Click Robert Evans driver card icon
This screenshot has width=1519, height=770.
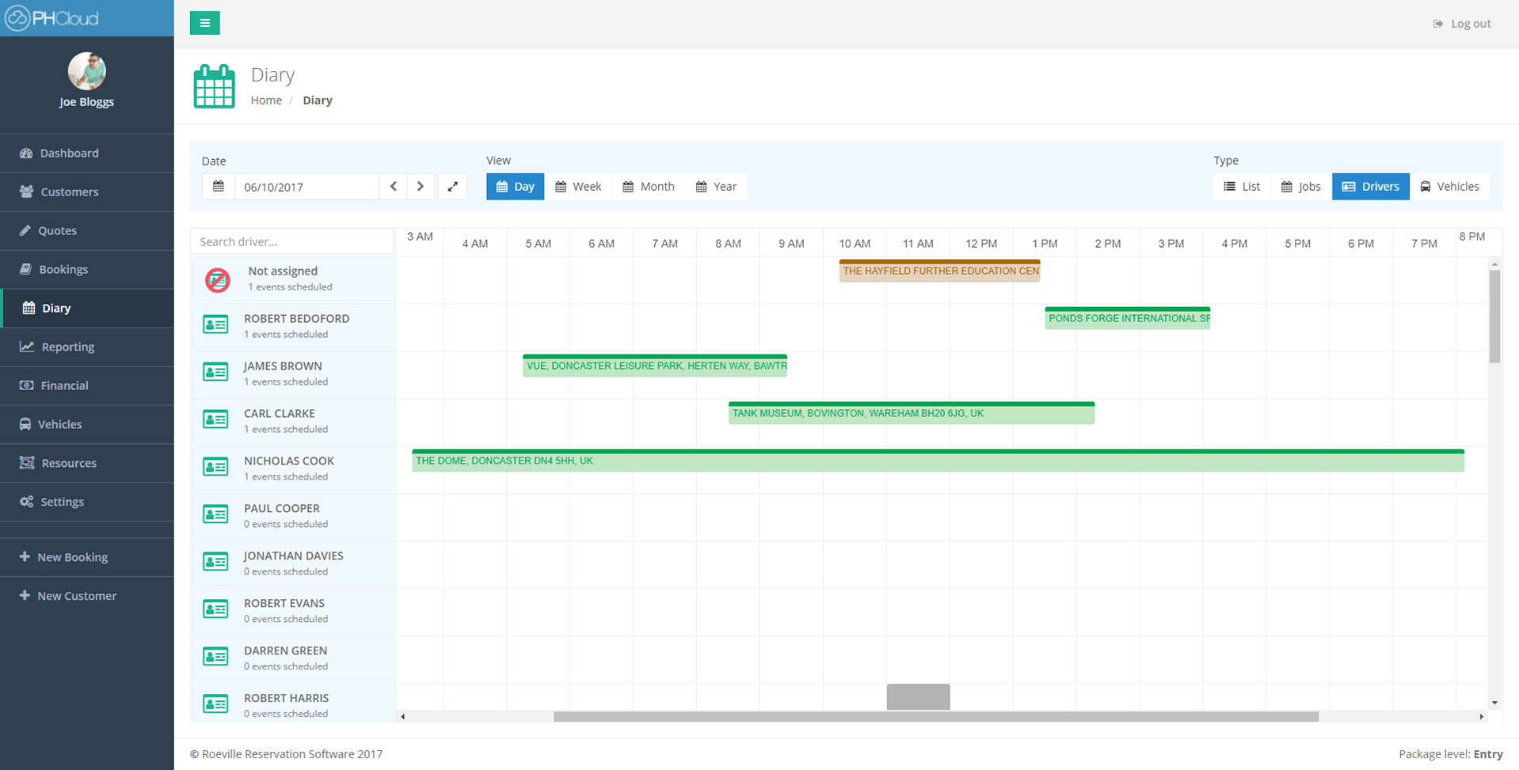pyautogui.click(x=215, y=609)
